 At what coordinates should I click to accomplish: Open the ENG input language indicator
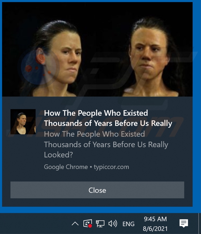coord(128,224)
